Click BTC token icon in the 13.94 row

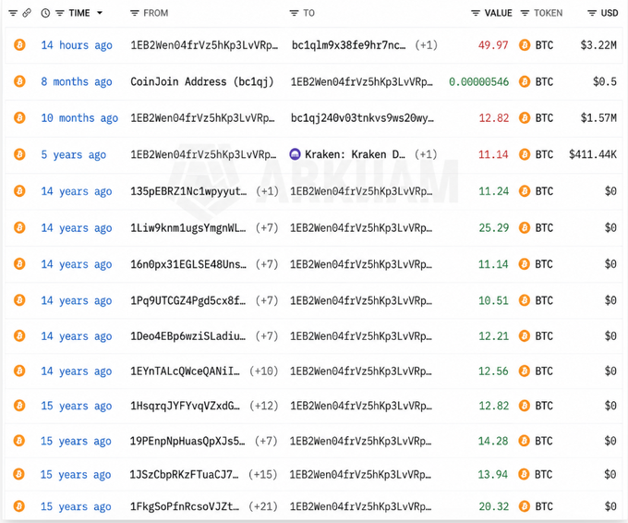click(x=524, y=475)
